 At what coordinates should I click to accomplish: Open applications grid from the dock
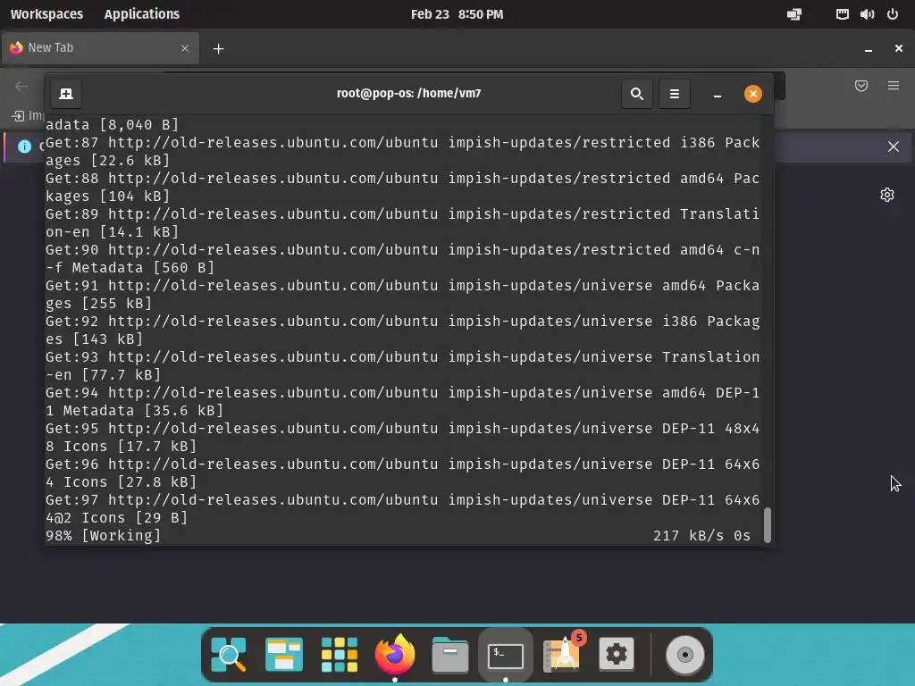pos(339,655)
